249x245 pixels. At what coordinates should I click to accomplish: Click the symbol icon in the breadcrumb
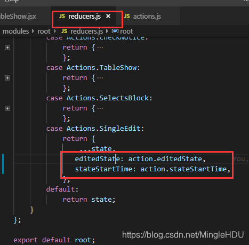click(115, 31)
